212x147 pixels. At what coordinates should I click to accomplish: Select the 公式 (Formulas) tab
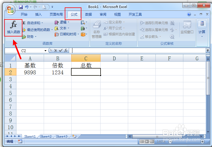(x=74, y=14)
